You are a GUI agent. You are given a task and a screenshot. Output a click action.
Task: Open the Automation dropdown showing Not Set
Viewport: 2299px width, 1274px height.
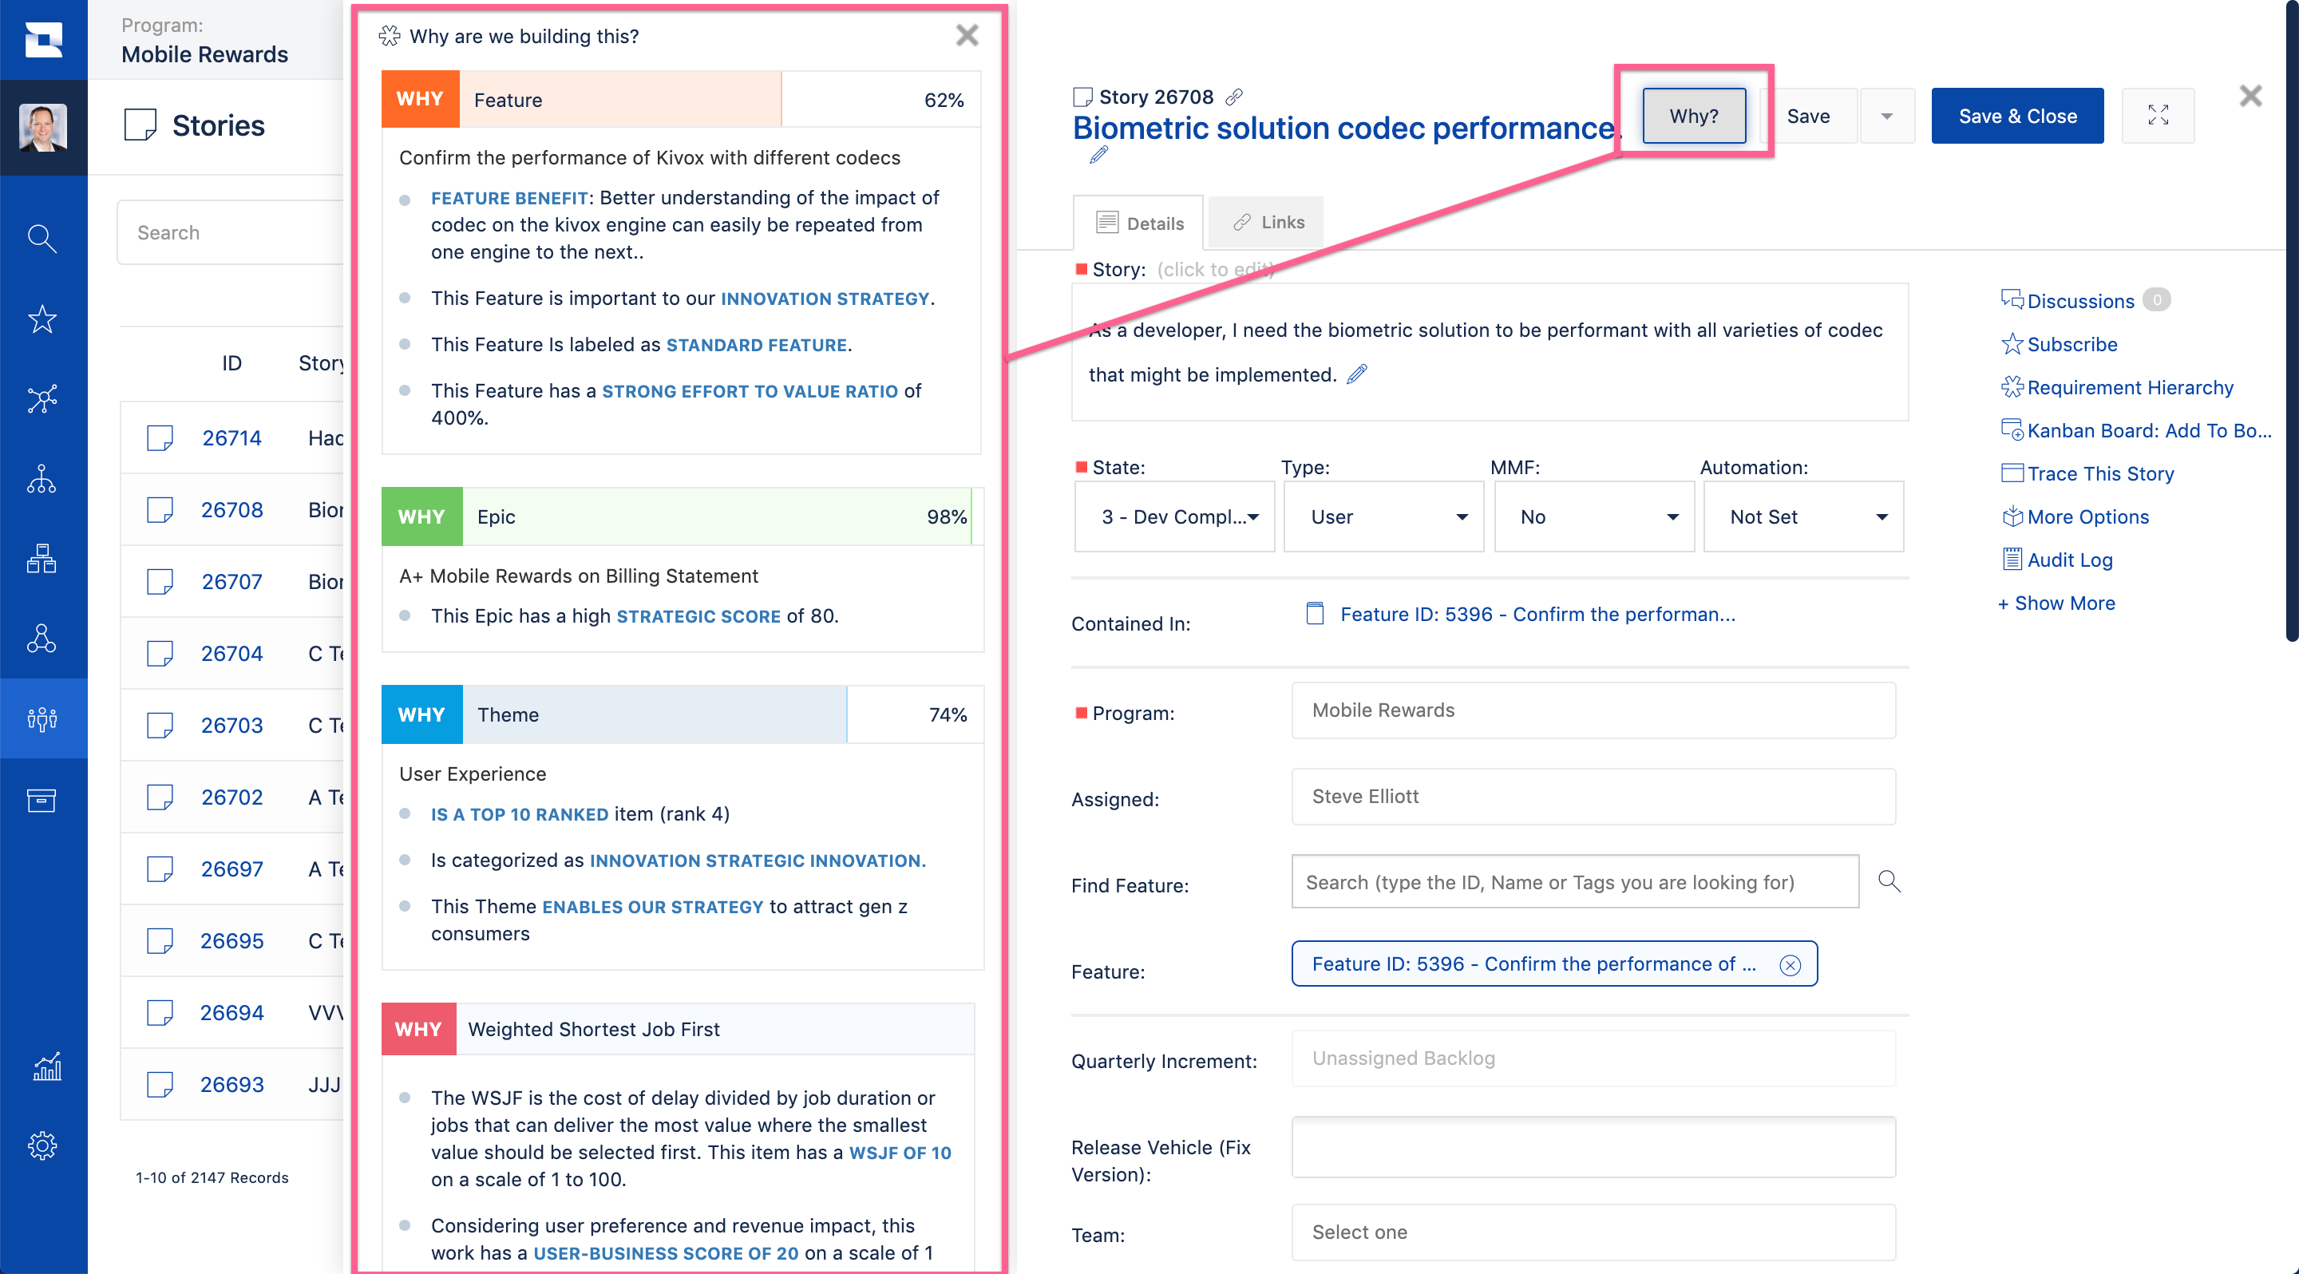[x=1804, y=516]
